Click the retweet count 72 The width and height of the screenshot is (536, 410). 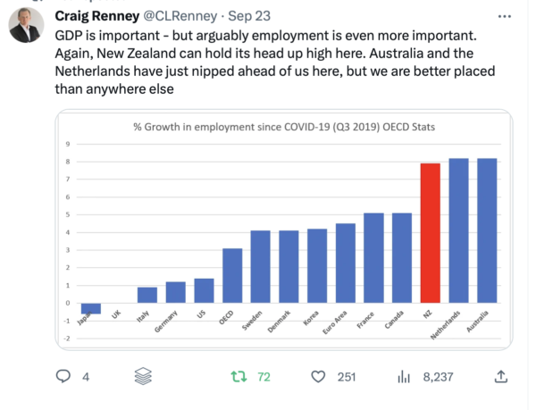pyautogui.click(x=264, y=377)
